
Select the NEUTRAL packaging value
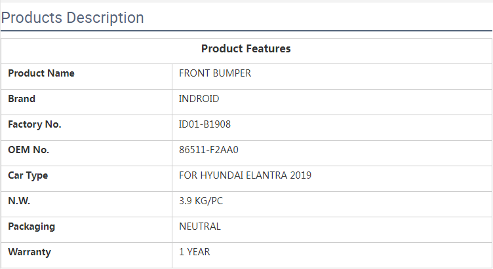coord(200,226)
